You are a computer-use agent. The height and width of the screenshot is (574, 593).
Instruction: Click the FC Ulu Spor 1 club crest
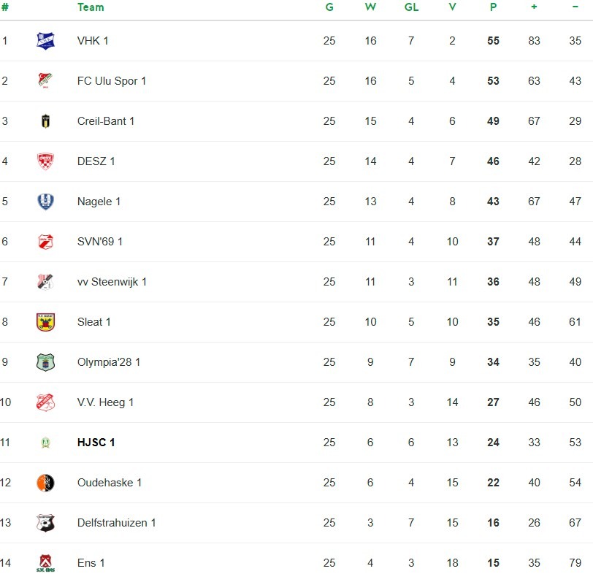[x=46, y=81]
